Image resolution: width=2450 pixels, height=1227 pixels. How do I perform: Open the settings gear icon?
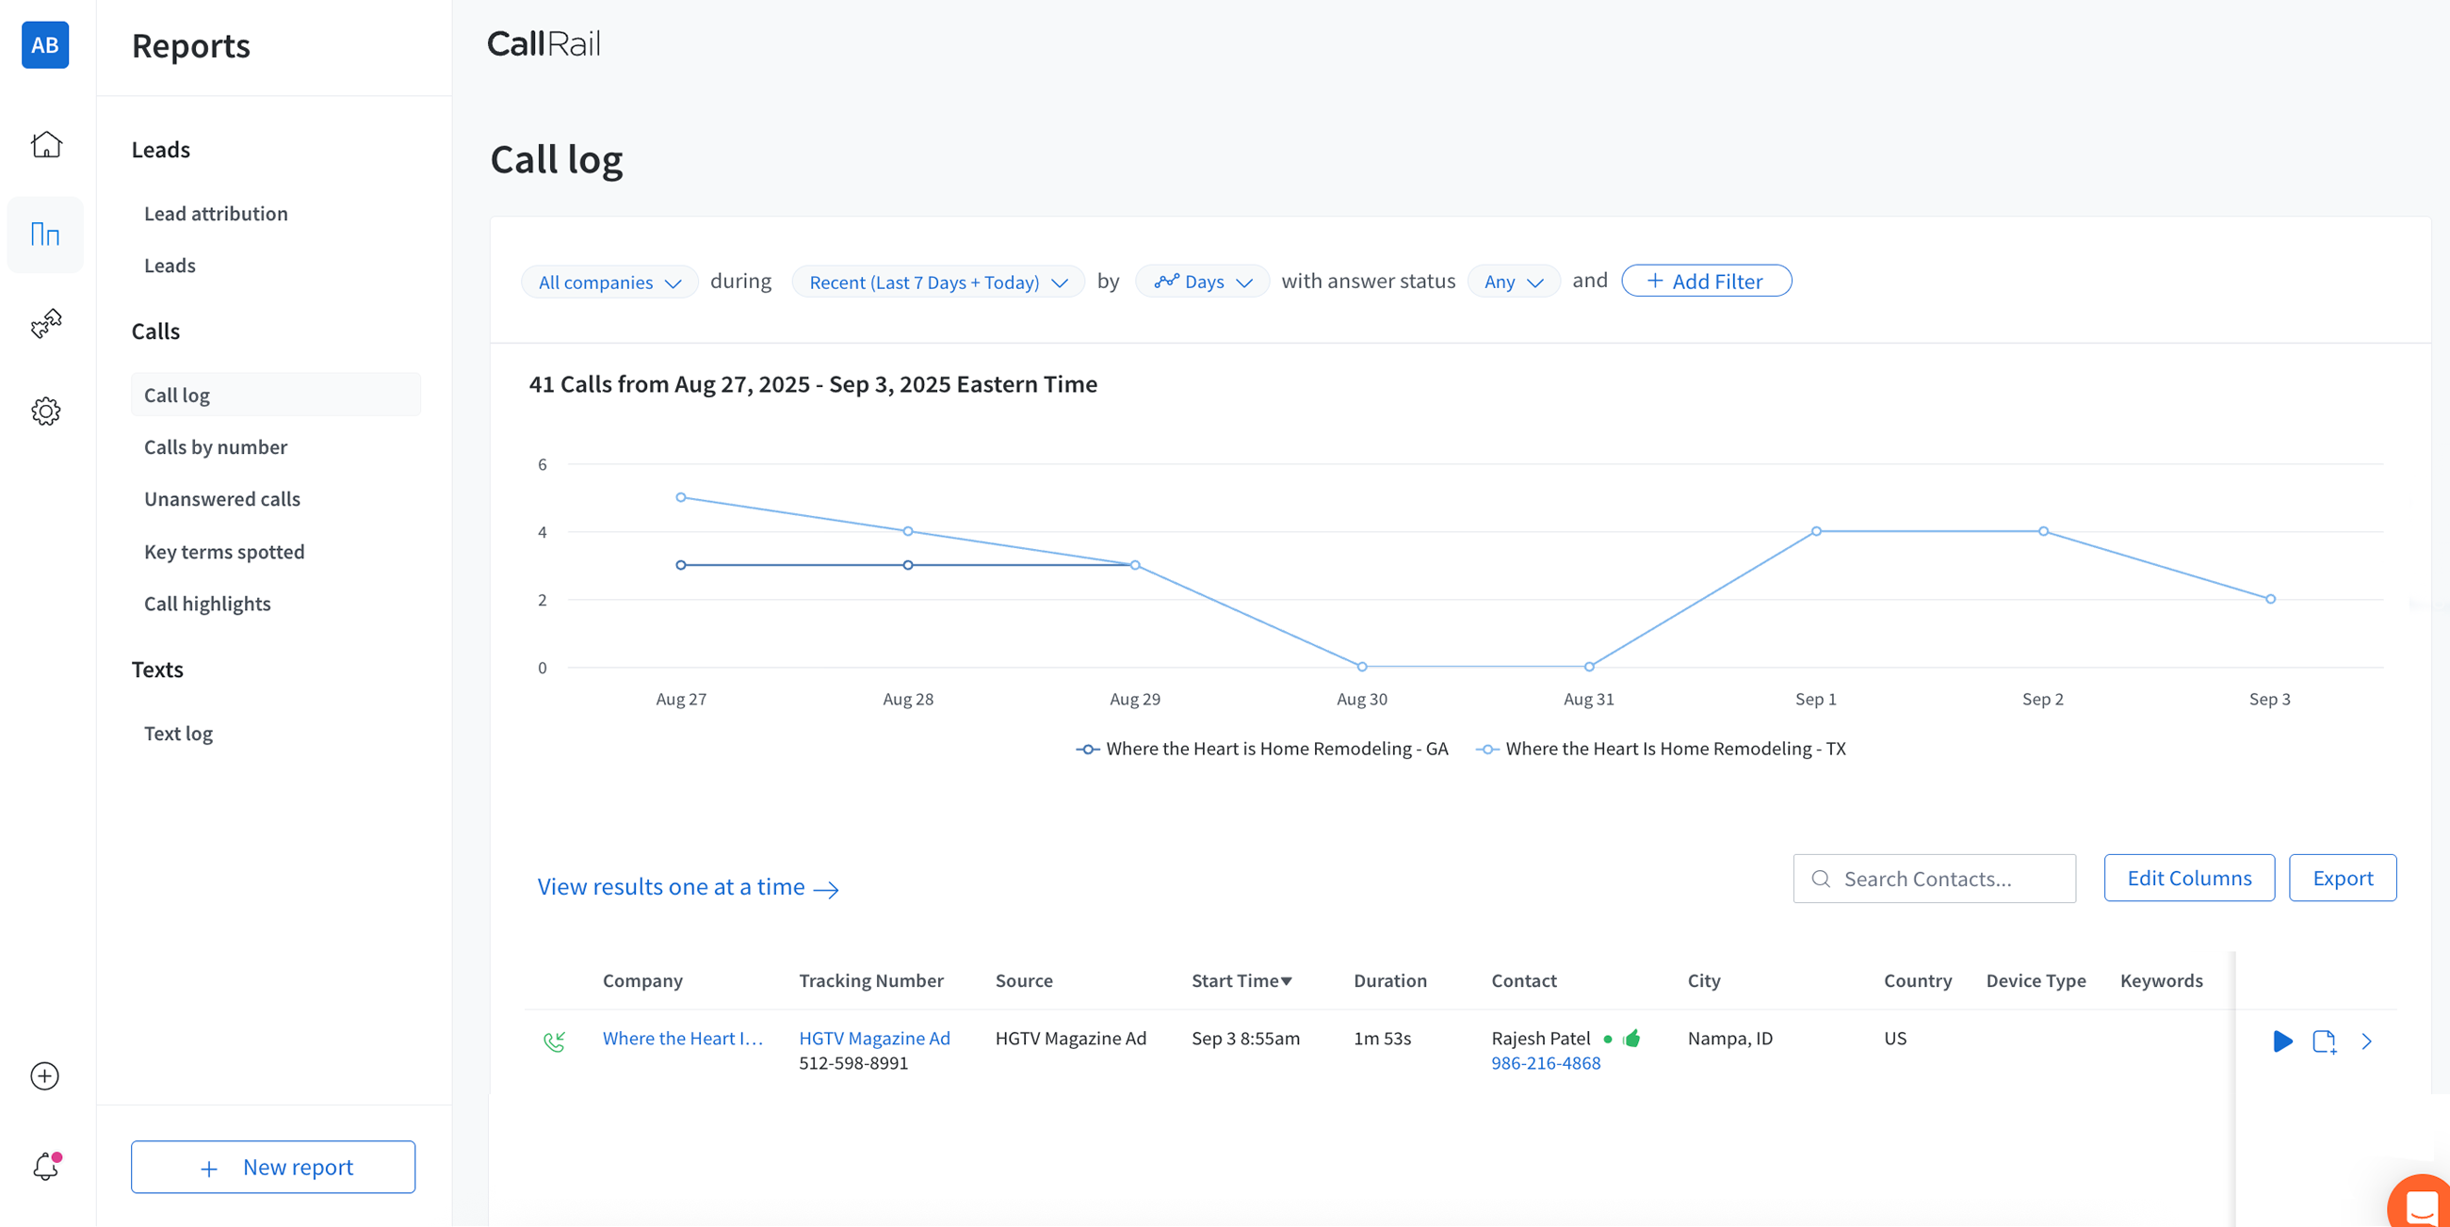pos(45,411)
